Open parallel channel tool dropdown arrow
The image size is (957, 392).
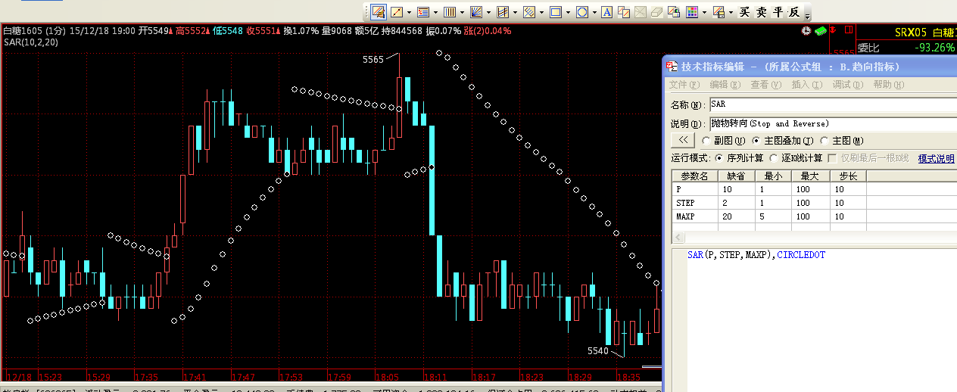(x=515, y=12)
